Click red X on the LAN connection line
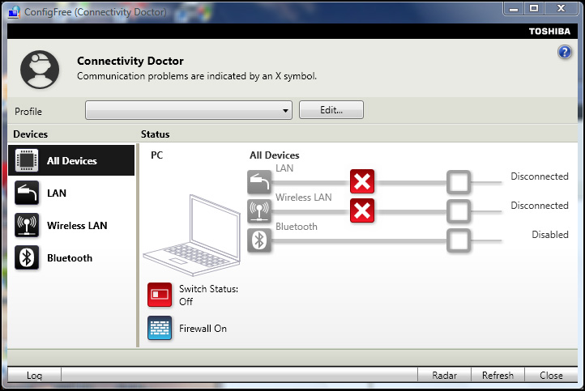 pyautogui.click(x=362, y=181)
